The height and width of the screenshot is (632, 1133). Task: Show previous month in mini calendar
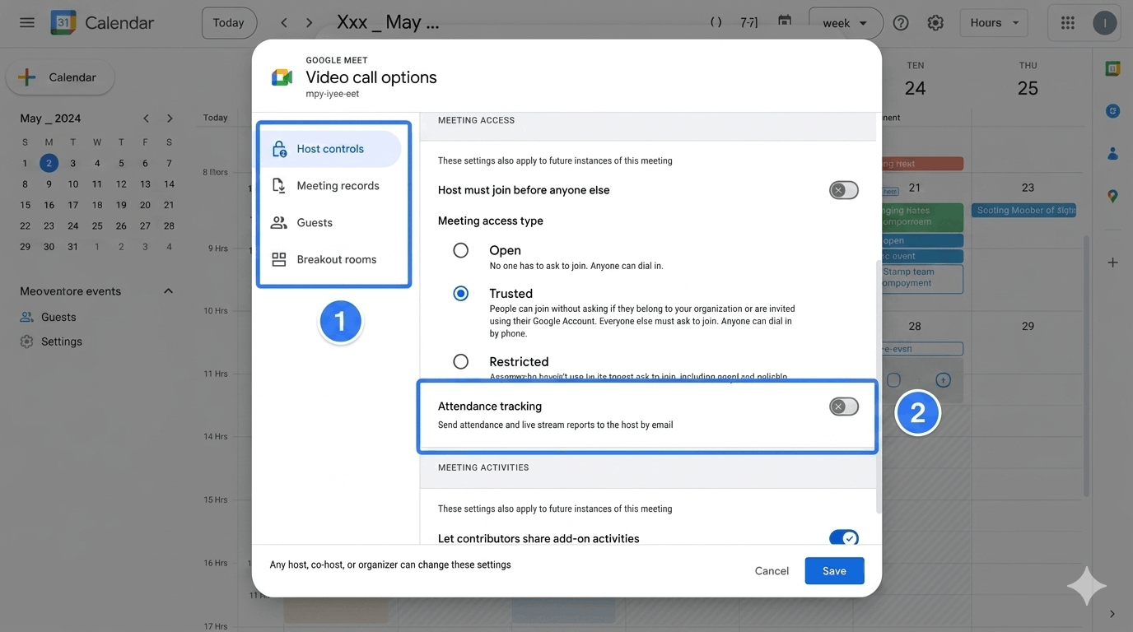point(146,118)
